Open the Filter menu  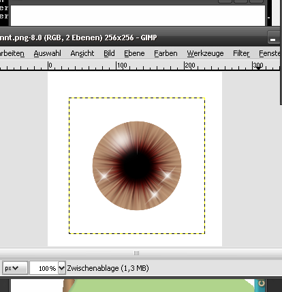[241, 53]
